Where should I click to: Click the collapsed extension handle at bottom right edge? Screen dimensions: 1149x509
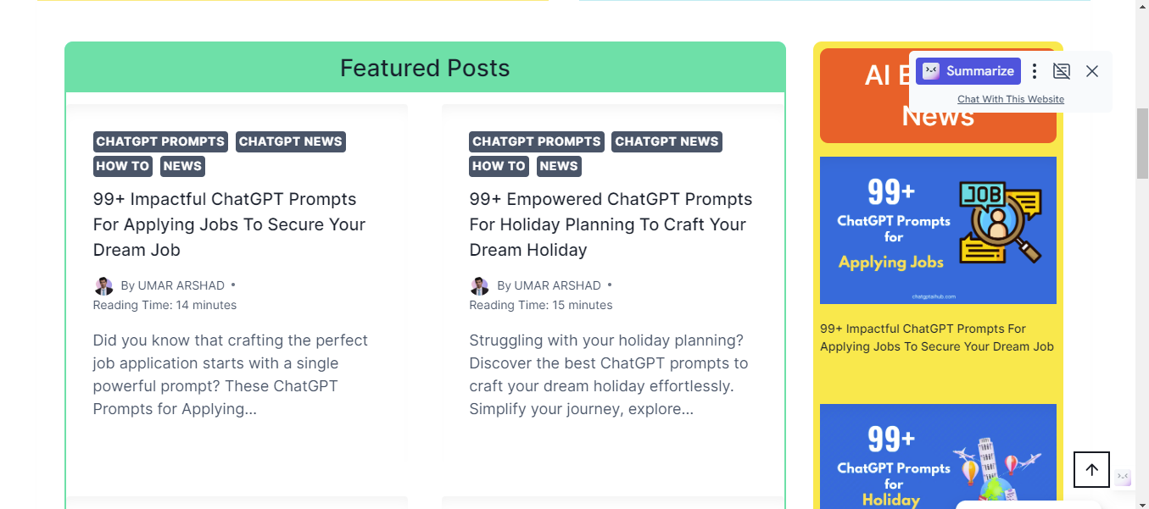(x=1123, y=476)
